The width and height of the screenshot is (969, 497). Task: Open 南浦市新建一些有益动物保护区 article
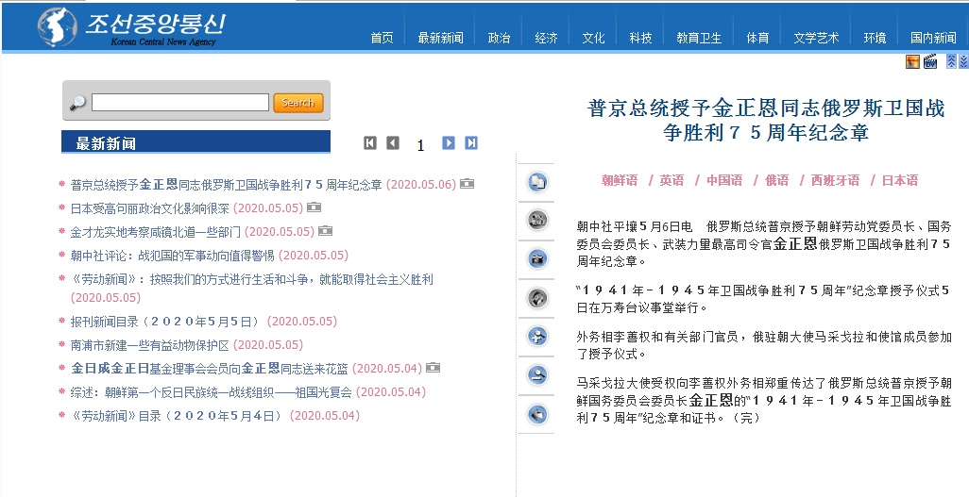tap(149, 344)
